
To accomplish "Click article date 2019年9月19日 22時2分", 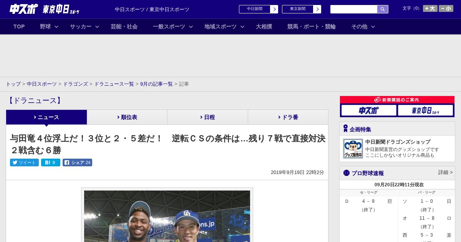I will pyautogui.click(x=297, y=172).
